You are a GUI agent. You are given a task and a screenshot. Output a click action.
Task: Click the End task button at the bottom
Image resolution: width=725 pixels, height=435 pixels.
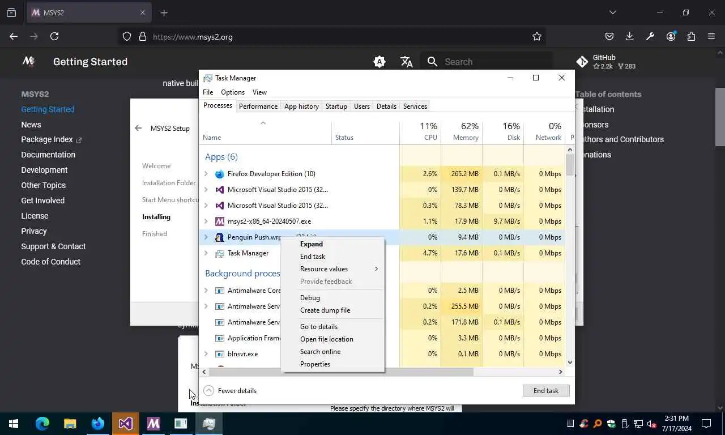coord(546,391)
